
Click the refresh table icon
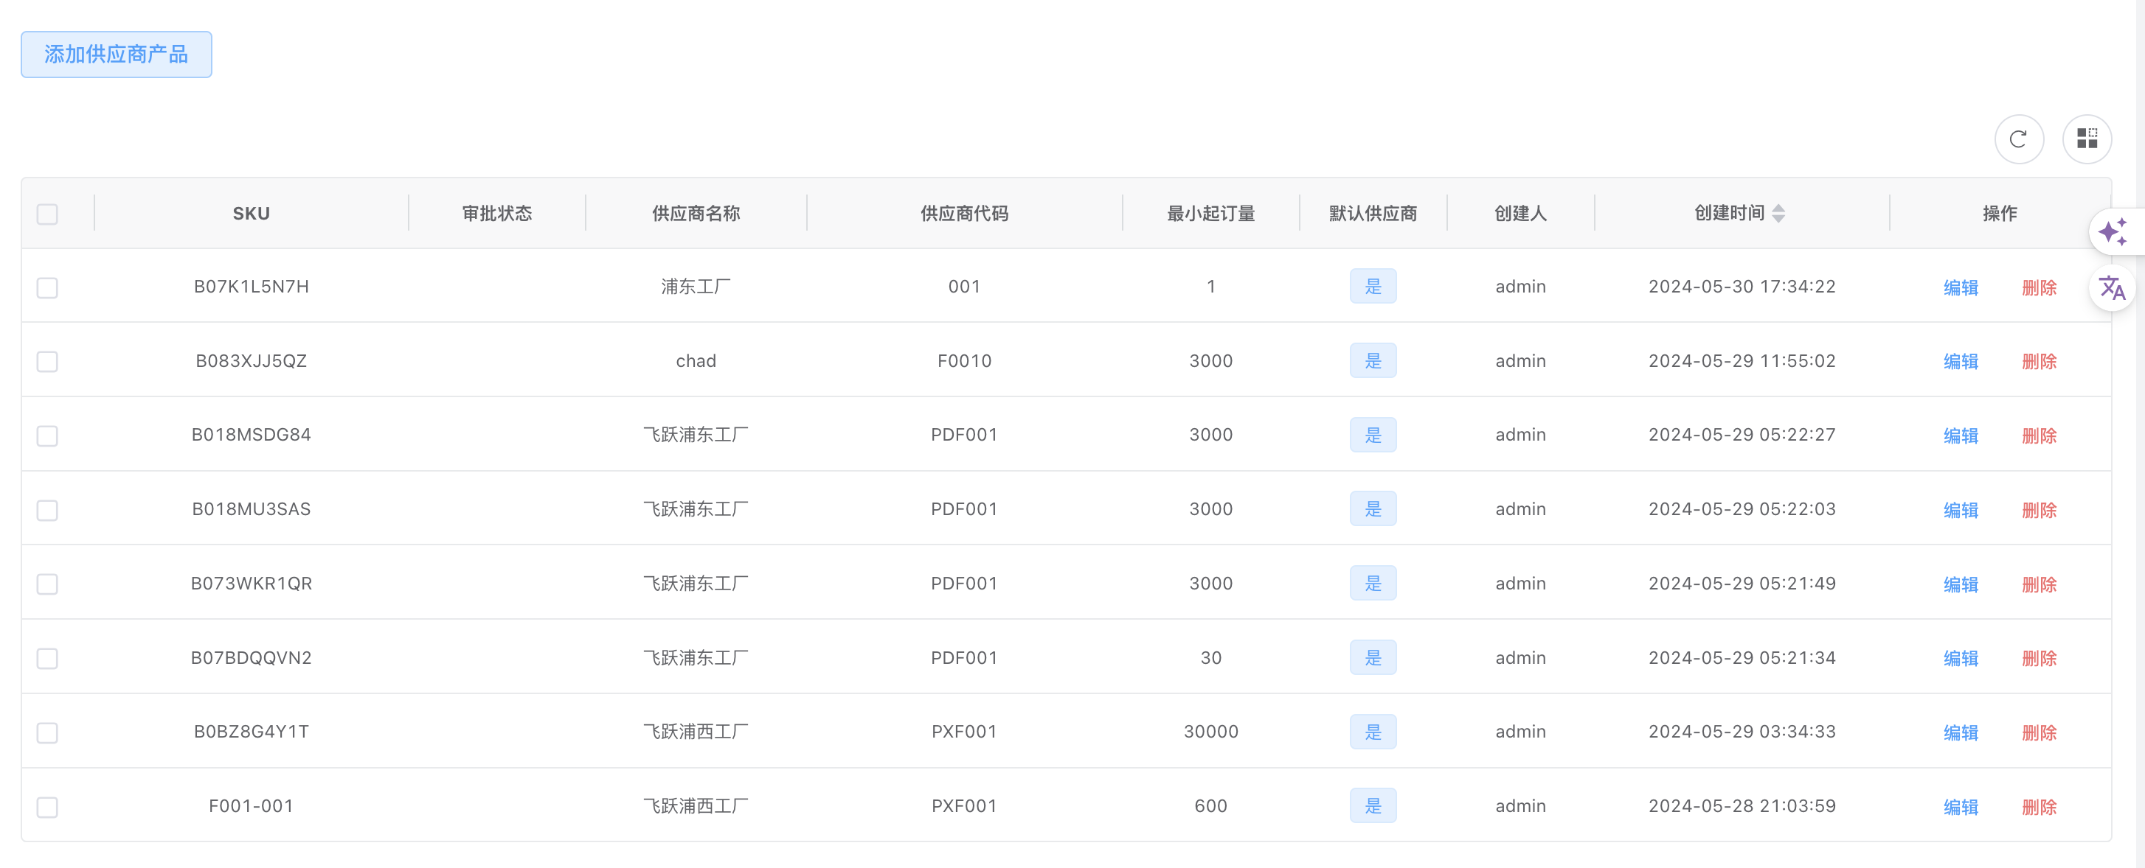pos(2017,139)
